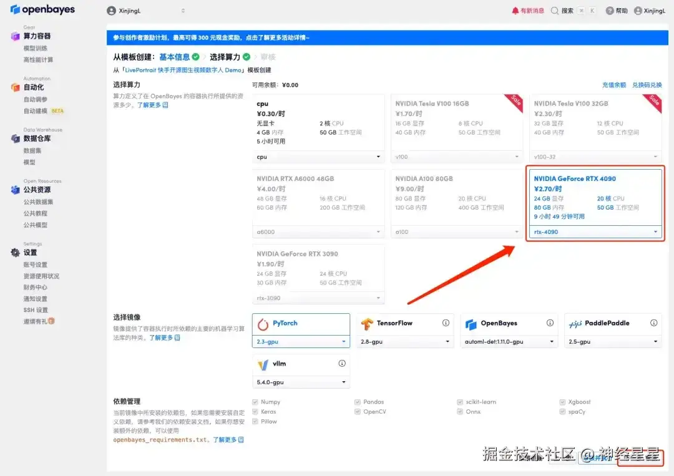Click the 充值余额 link

click(x=614, y=85)
